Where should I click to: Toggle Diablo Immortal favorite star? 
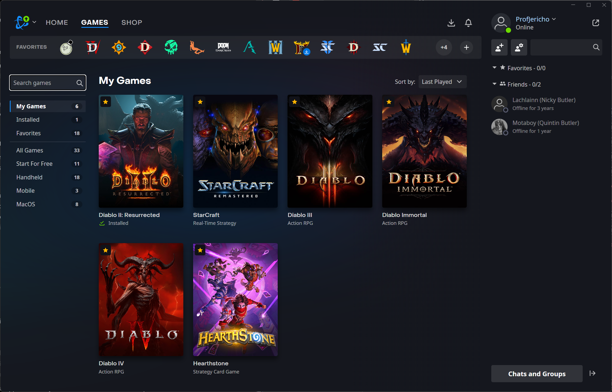pos(389,102)
